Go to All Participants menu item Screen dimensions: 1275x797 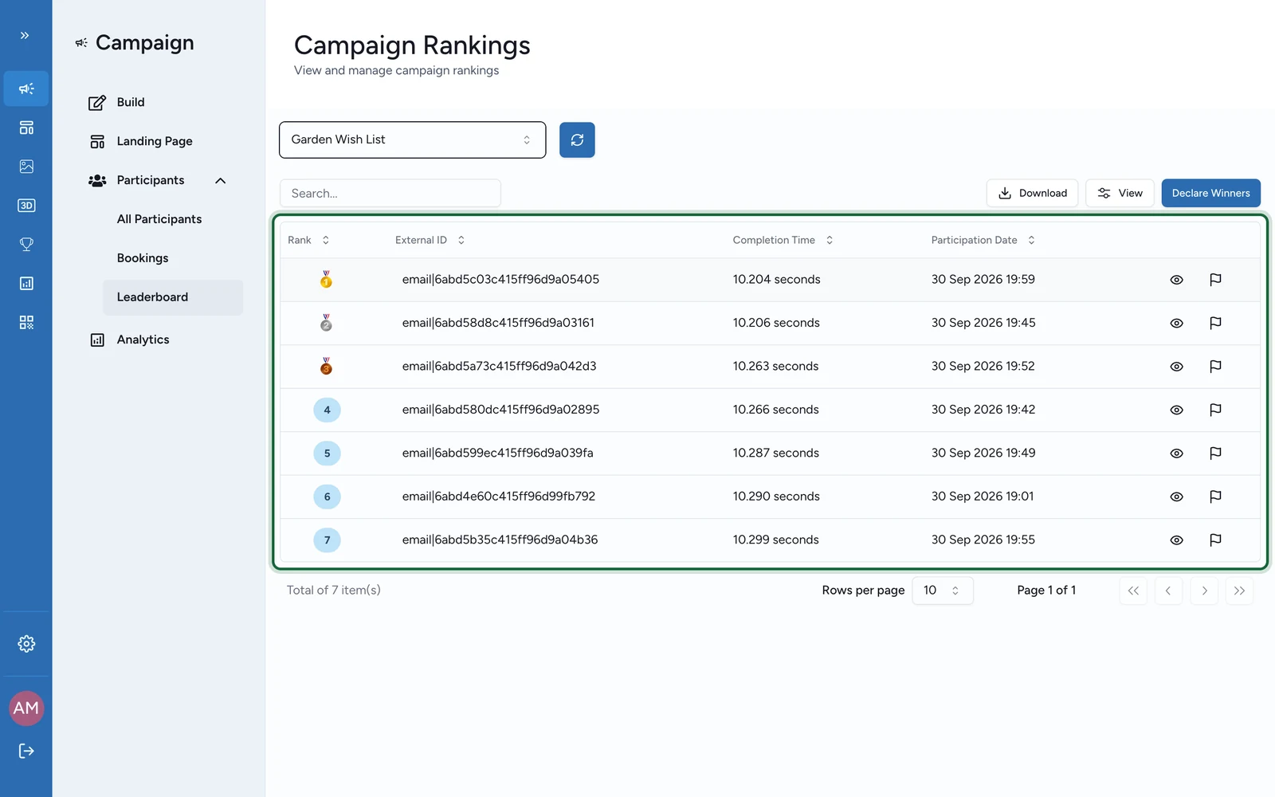point(159,219)
